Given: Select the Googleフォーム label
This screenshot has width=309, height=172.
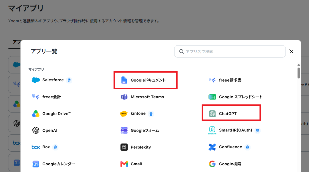Looking at the screenshot, I should coord(145,130).
